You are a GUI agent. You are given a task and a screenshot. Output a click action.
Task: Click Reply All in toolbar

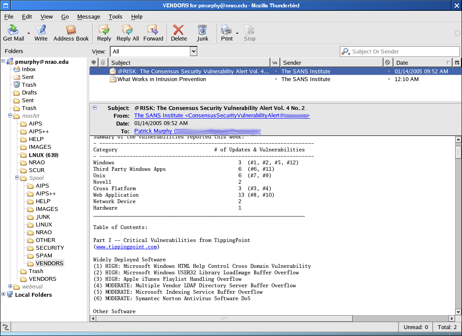127,33
